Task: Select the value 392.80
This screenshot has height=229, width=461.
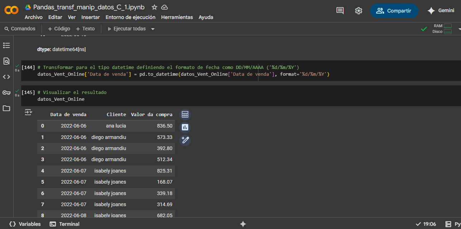Action: tap(165, 148)
